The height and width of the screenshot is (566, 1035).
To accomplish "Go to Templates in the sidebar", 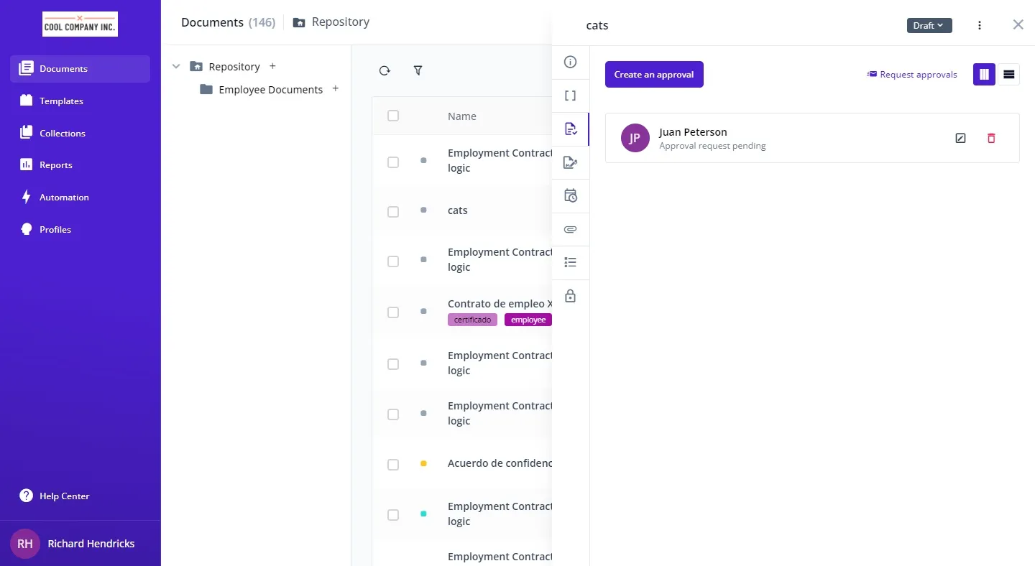I will (61, 101).
